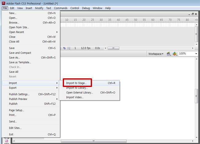Image resolution: width=200 pixels, height=144 pixels.
Task: Minimize the document window
Action: click(189, 14)
